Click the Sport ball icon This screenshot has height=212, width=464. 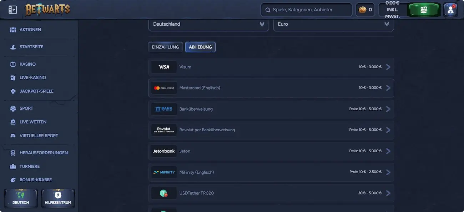pos(13,108)
